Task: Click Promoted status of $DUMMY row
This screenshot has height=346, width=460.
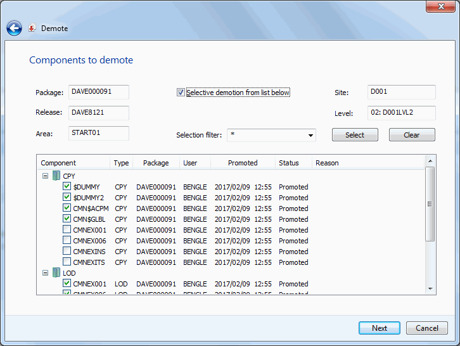Action: point(293,187)
